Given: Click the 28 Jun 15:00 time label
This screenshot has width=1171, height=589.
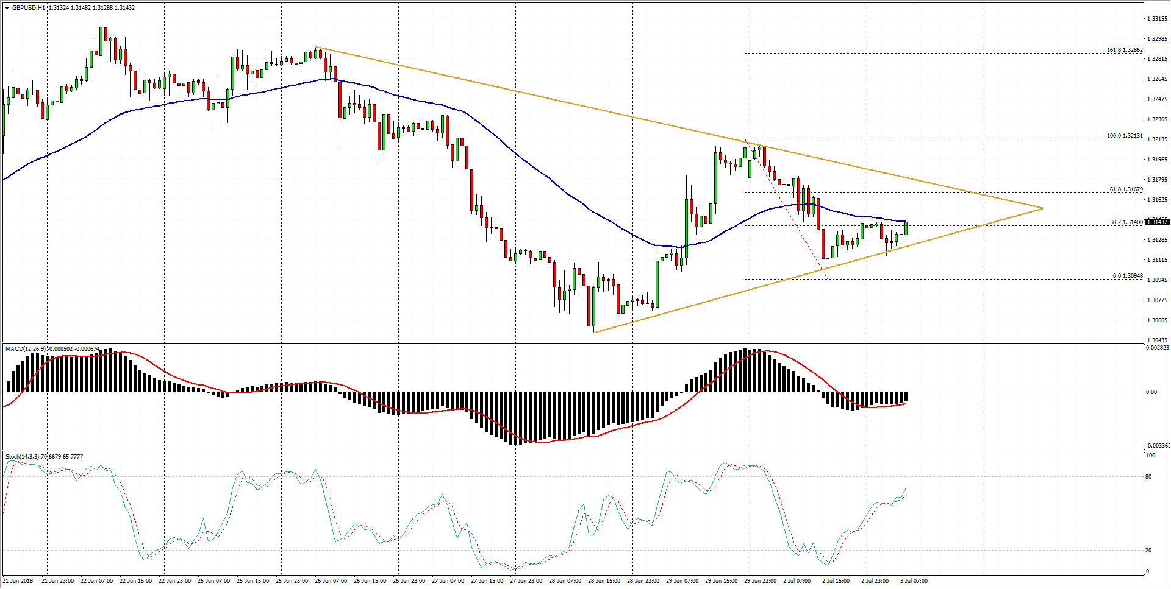Looking at the screenshot, I should click(x=604, y=580).
